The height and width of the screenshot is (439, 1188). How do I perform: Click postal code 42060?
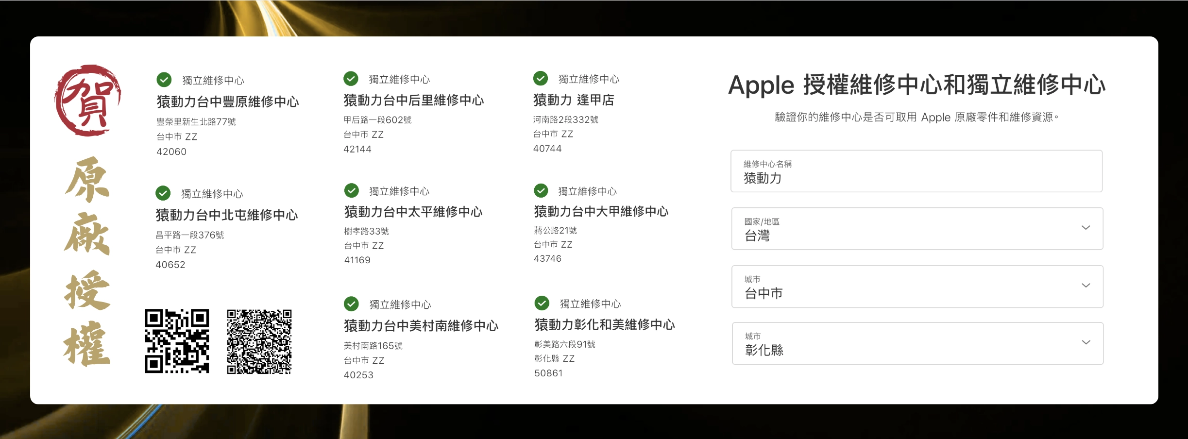(171, 152)
